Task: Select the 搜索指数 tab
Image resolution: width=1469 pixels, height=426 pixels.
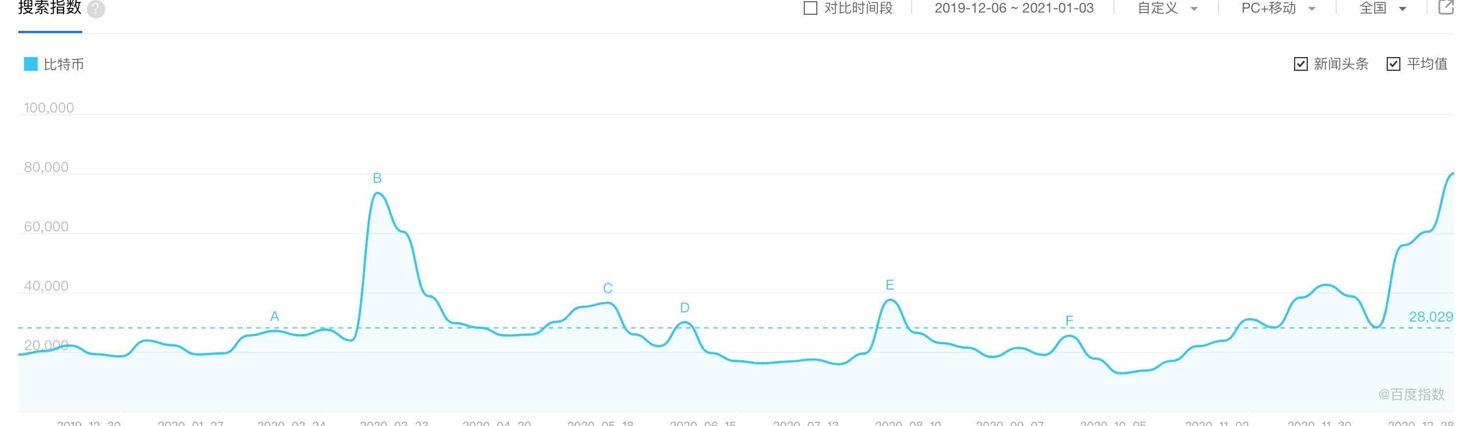Action: 50,8
